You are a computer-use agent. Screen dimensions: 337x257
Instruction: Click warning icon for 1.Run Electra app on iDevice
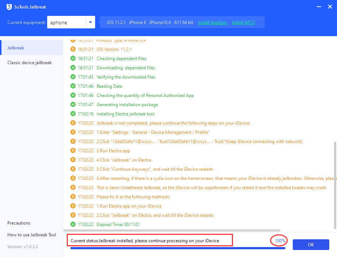pyautogui.click(x=73, y=206)
